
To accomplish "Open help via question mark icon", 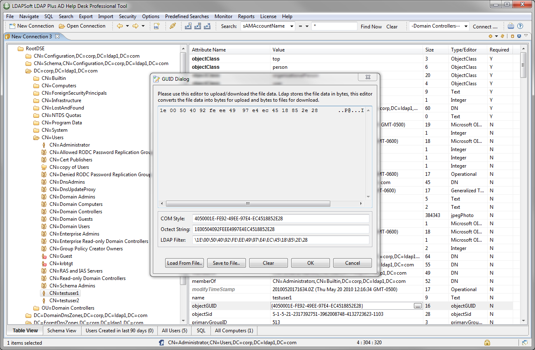I will pyautogui.click(x=520, y=26).
